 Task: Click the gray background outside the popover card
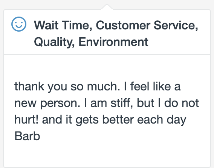(41, 4)
